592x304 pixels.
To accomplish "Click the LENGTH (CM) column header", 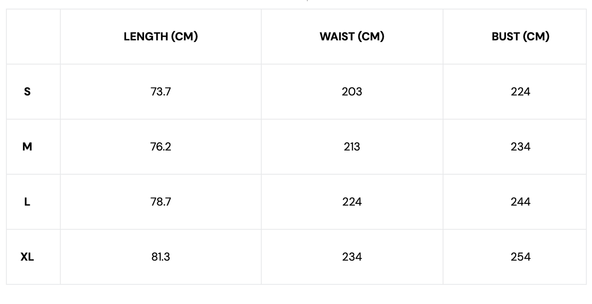I will [x=161, y=37].
